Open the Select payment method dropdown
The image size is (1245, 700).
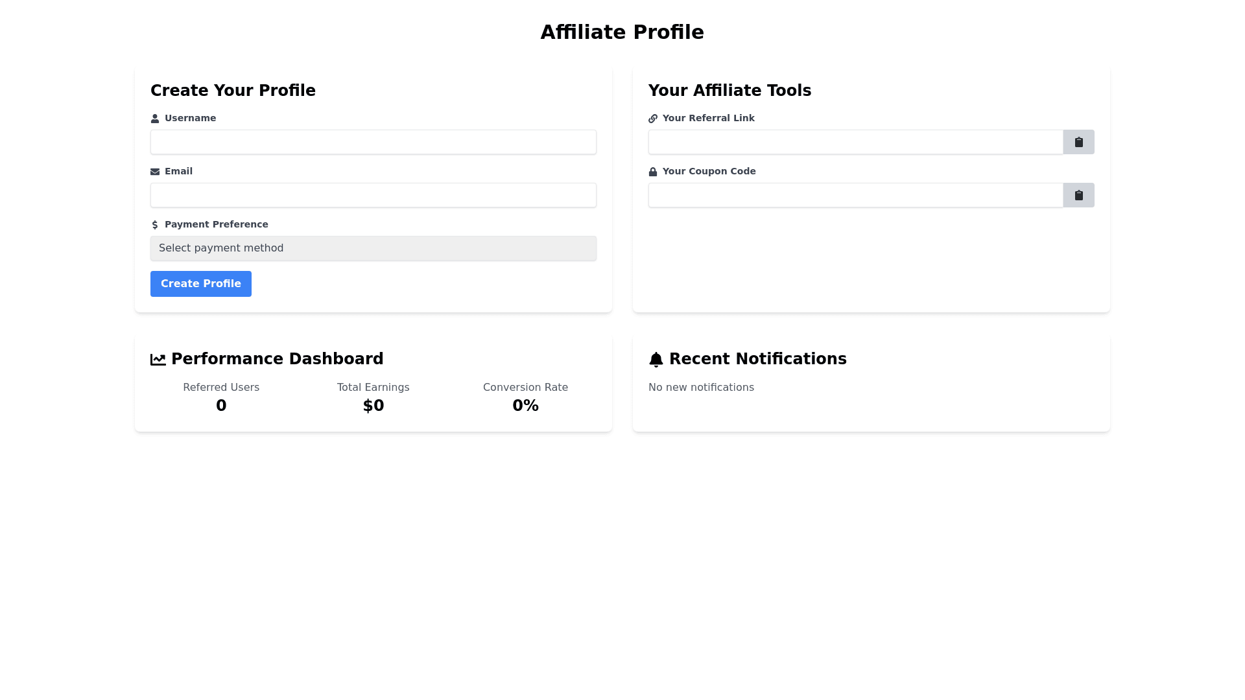pos(373,248)
